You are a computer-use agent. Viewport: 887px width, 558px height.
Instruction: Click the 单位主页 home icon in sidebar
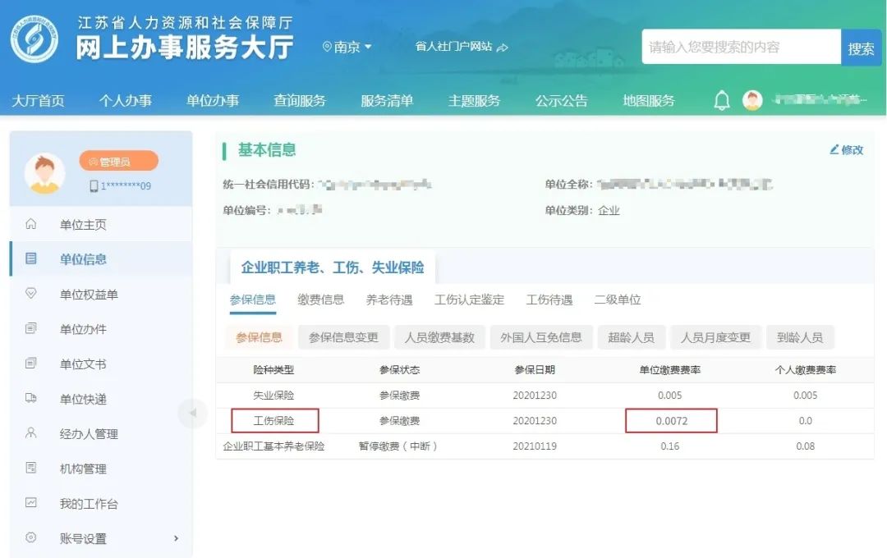[31, 224]
